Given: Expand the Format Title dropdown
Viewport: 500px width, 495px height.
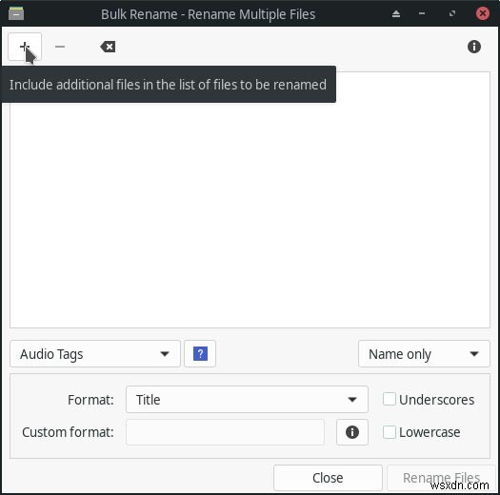Looking at the screenshot, I should 247,399.
